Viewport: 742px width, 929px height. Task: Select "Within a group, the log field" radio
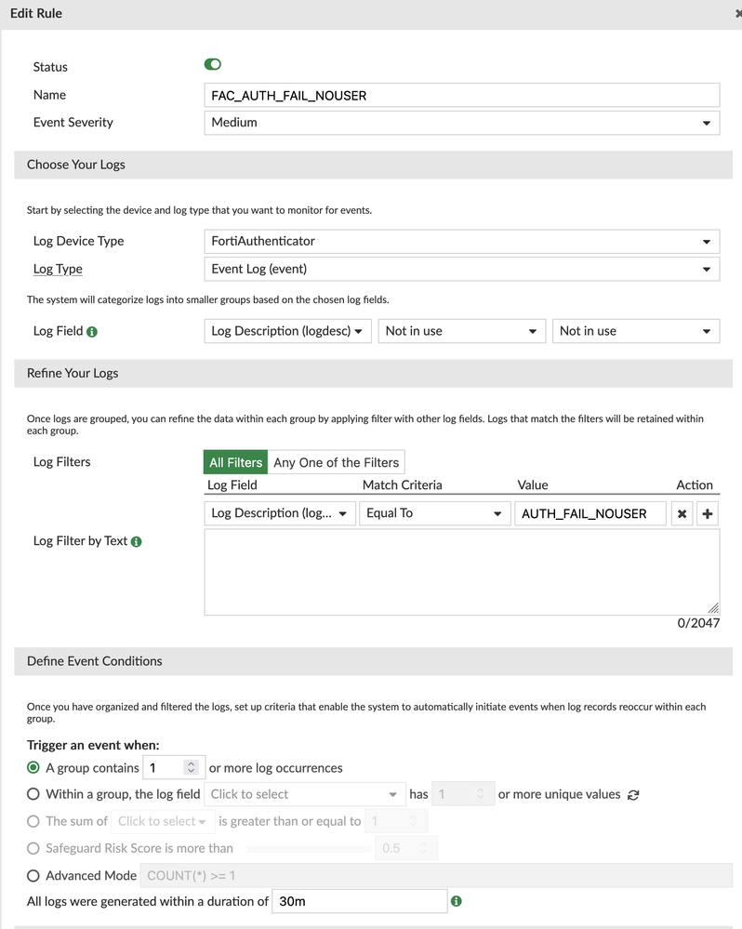(33, 794)
